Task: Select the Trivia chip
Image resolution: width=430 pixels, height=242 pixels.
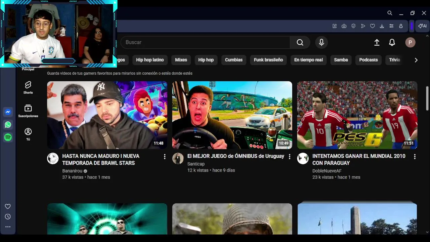Action: (394, 60)
